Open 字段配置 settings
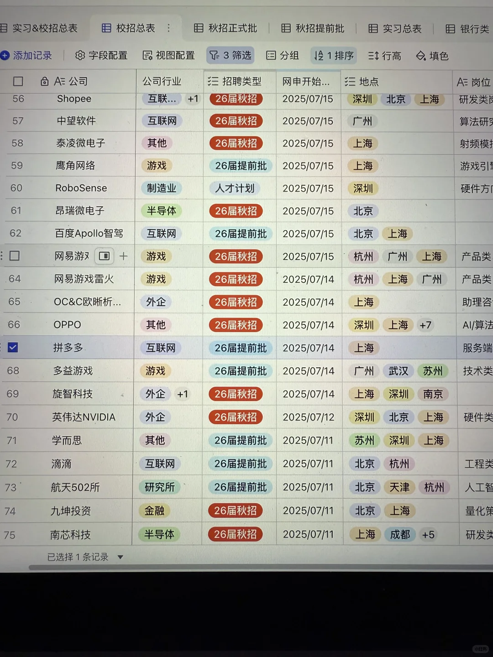 tap(101, 56)
